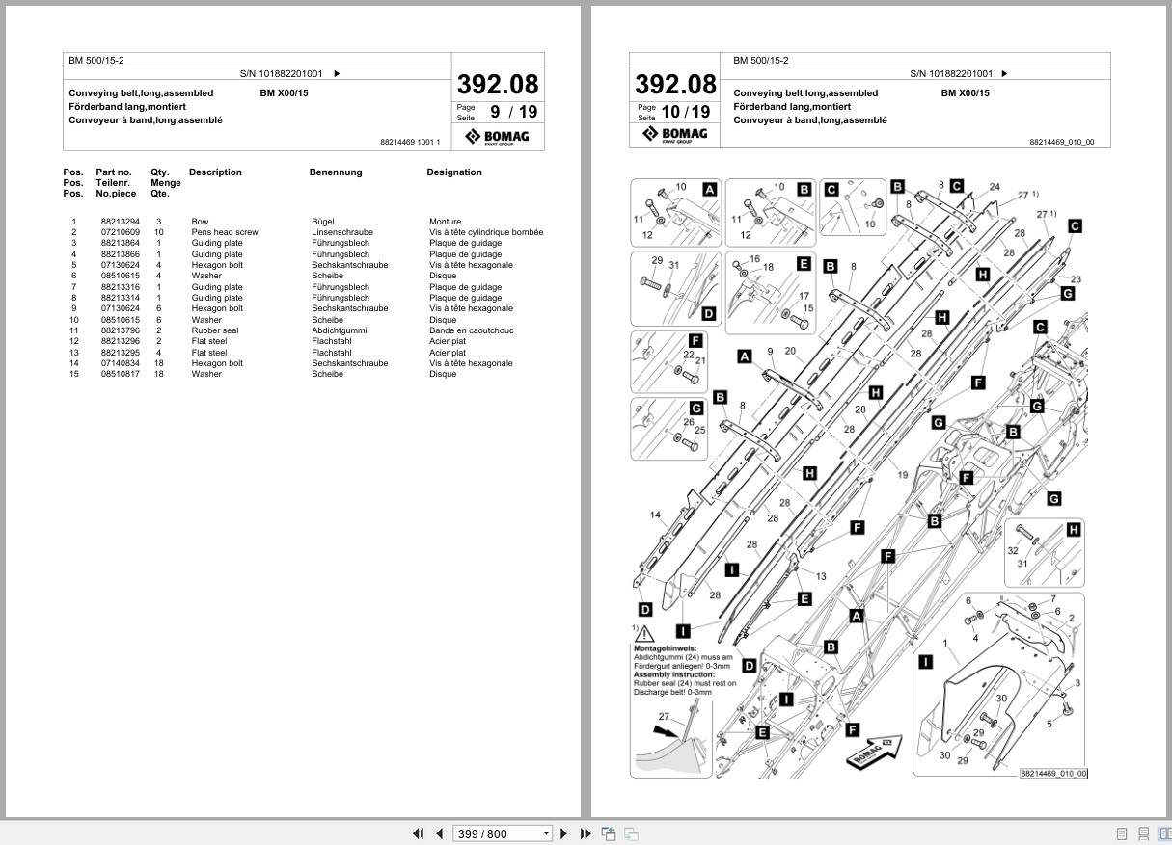The image size is (1172, 845).
Task: Enable continuous scrolling page view
Action: (x=1143, y=833)
